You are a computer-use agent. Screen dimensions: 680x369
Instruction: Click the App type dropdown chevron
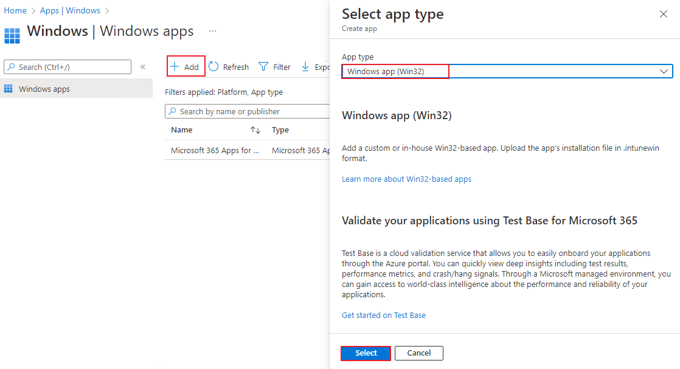(664, 71)
